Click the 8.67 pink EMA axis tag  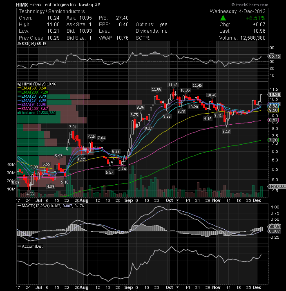coord(273,120)
